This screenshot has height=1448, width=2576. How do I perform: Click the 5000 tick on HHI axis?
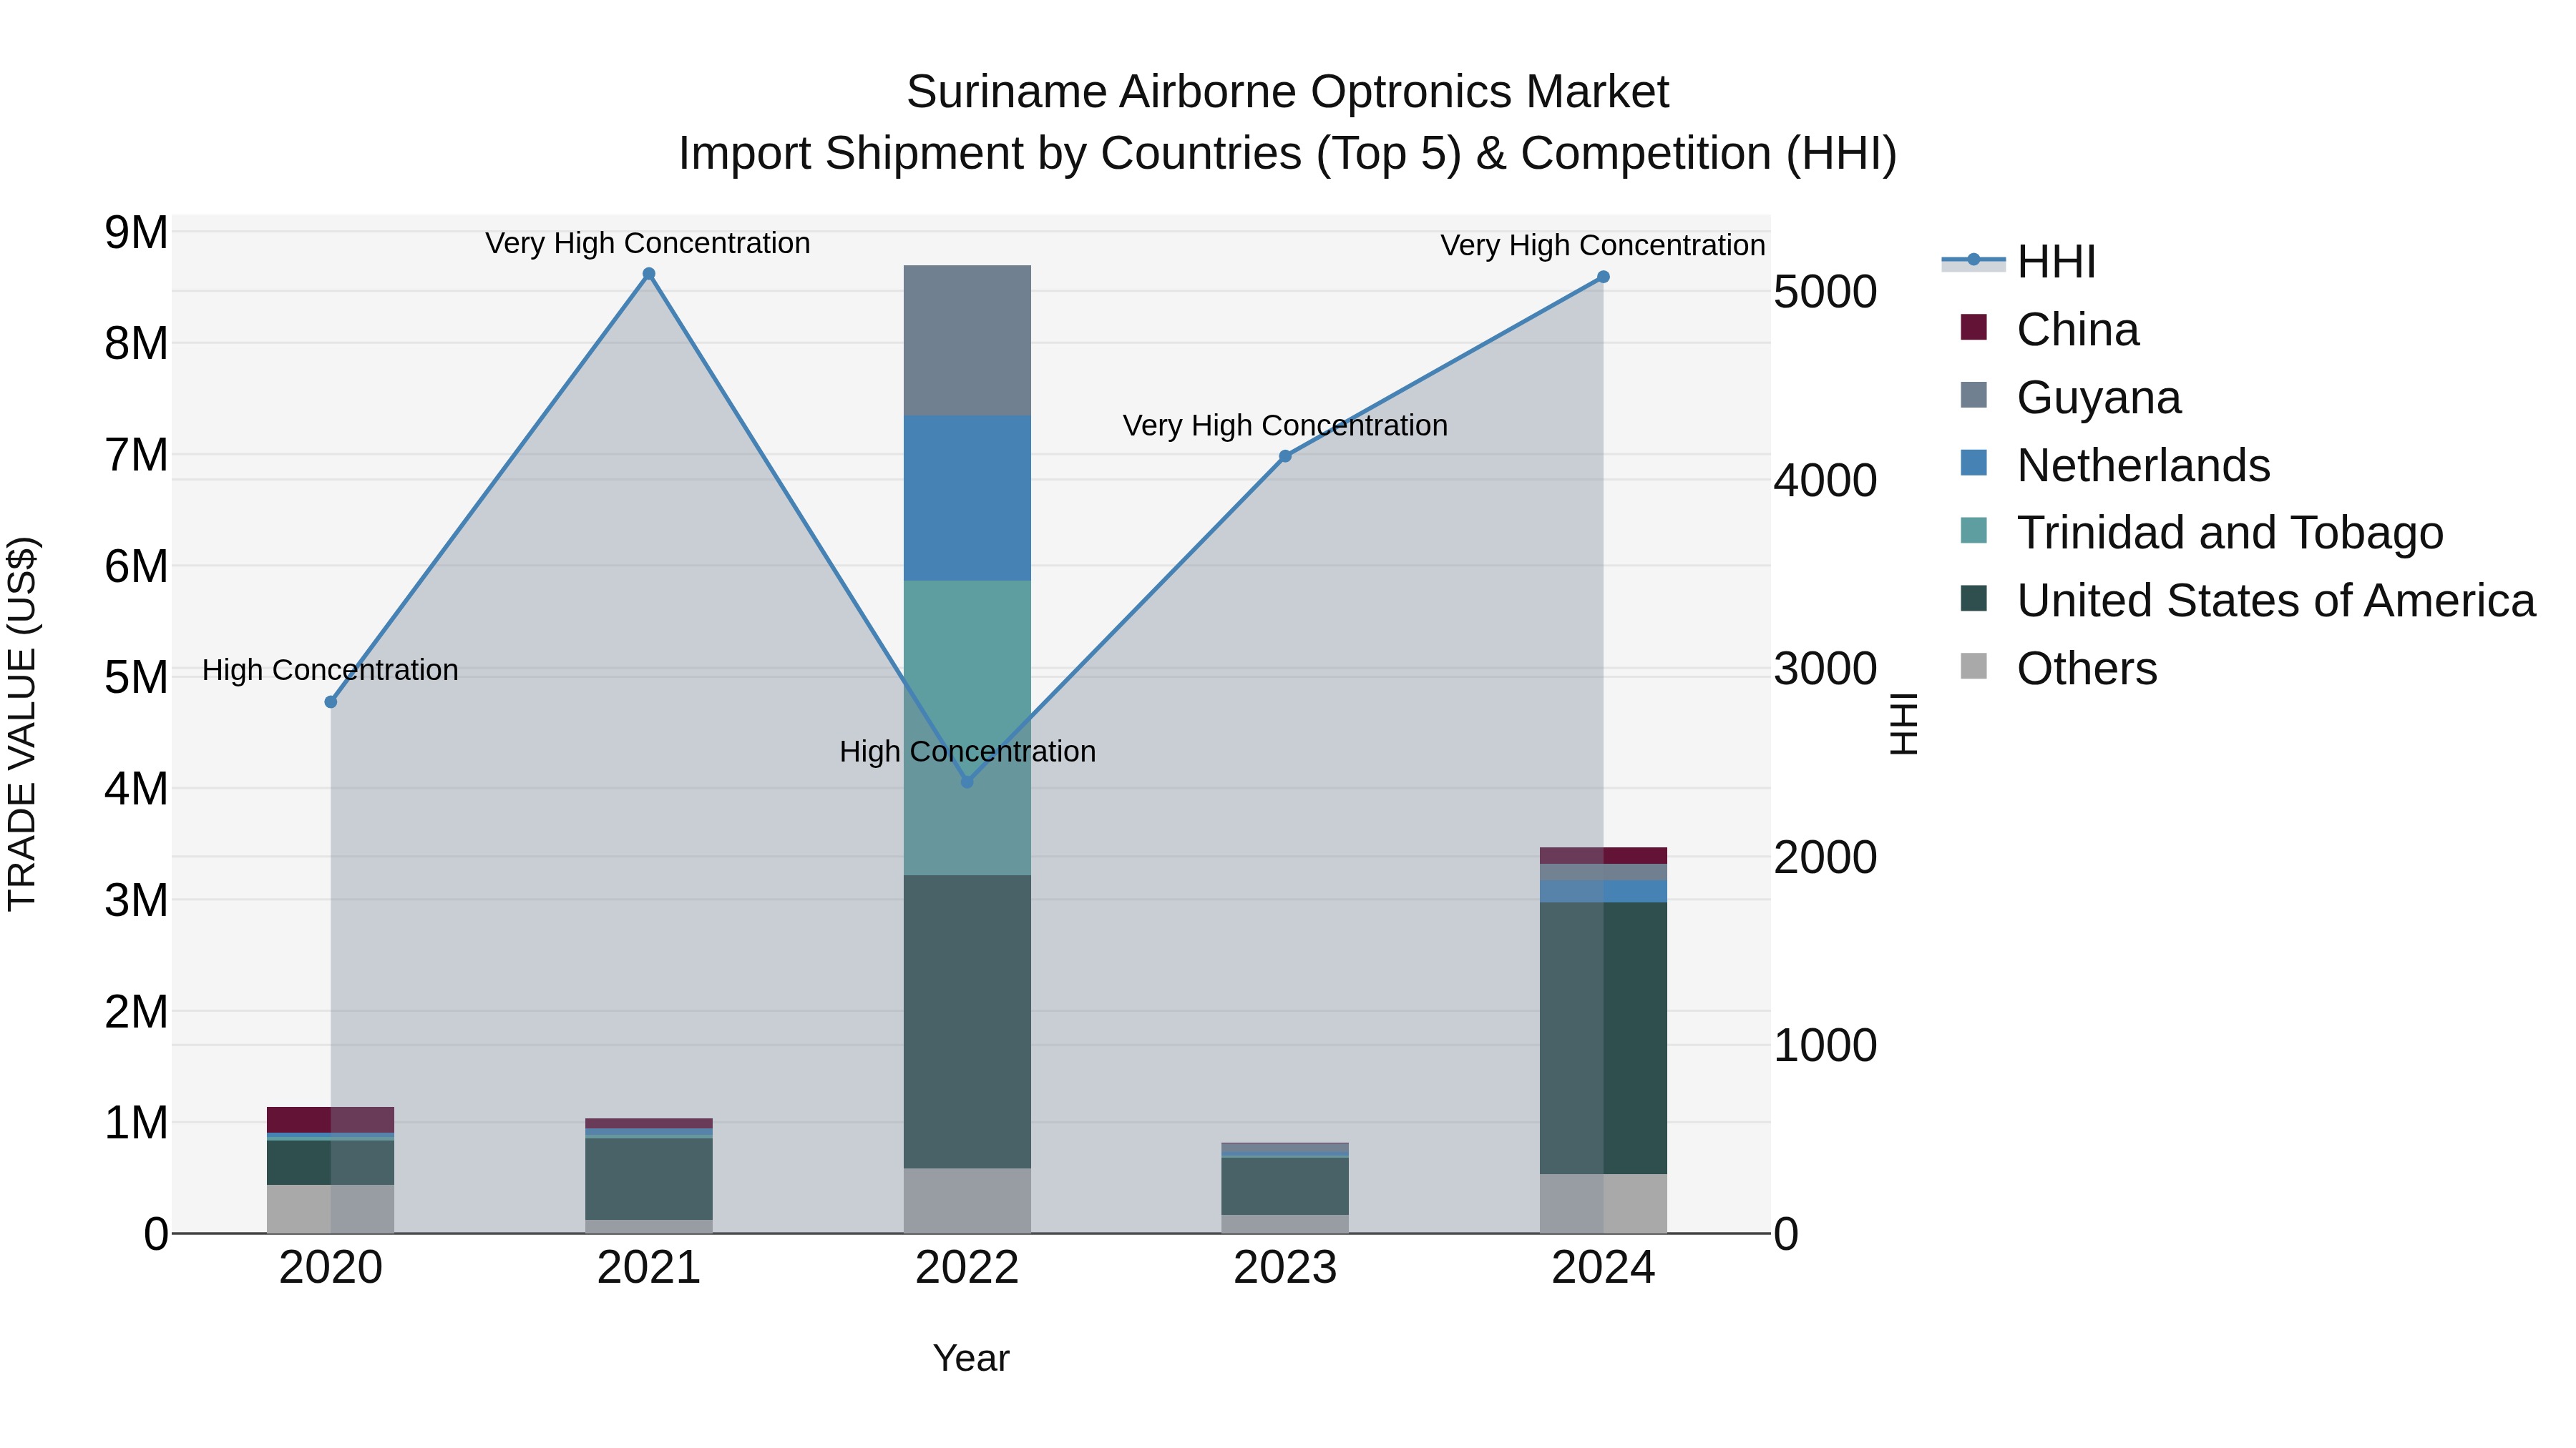(1825, 292)
